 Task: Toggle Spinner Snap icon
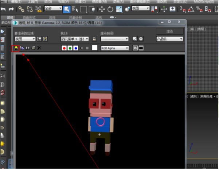[208, 9]
